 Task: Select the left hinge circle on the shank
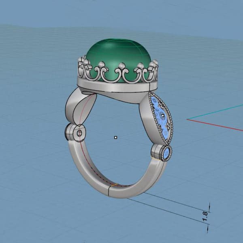click(x=79, y=133)
